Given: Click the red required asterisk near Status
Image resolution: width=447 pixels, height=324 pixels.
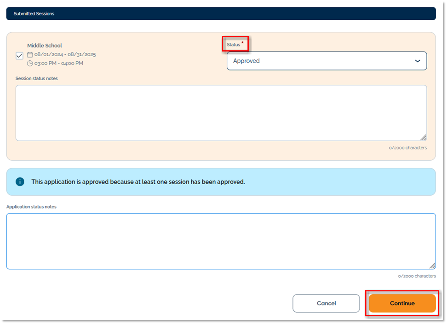Looking at the screenshot, I should [243, 43].
